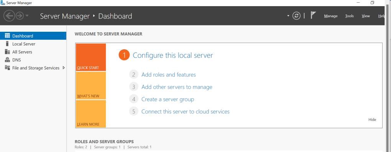Click the step 4 number circle
Viewport: 391px width, 152px height.
(x=134, y=99)
